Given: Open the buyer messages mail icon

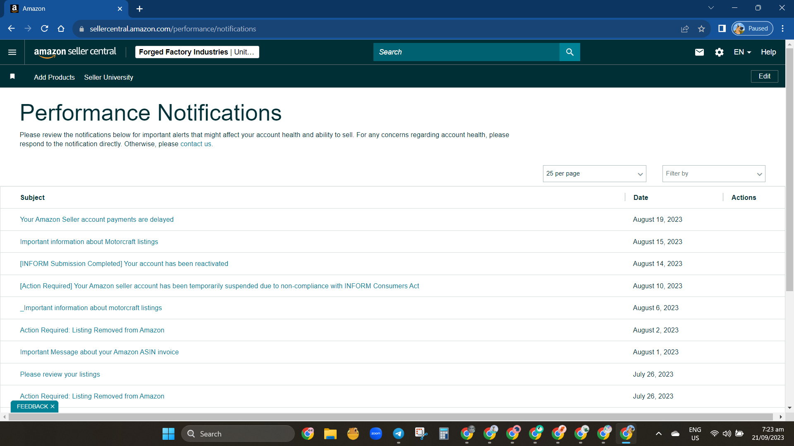Looking at the screenshot, I should tap(699, 52).
